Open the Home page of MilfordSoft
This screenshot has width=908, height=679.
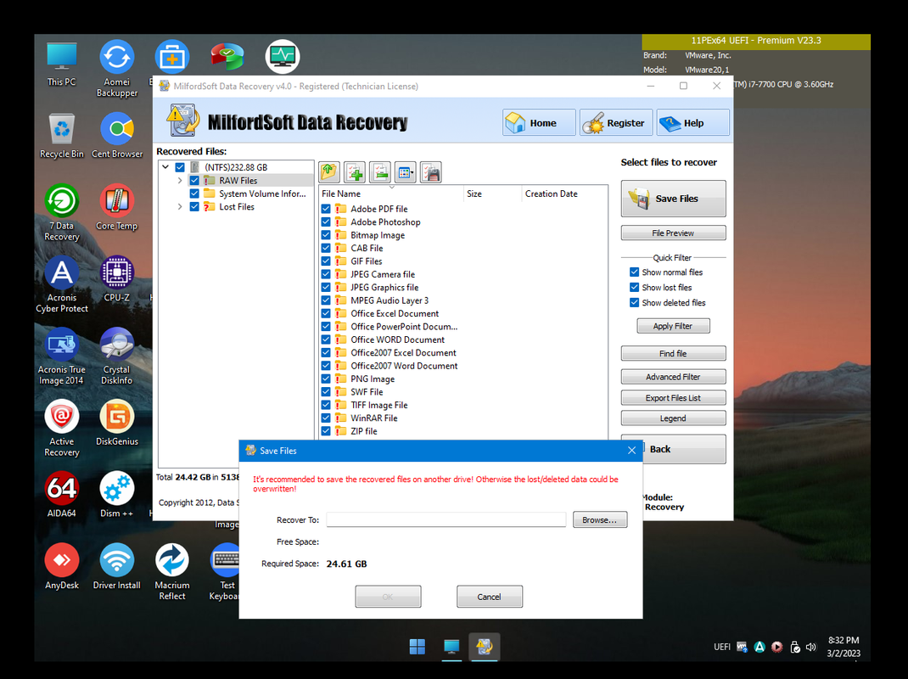[x=539, y=123]
